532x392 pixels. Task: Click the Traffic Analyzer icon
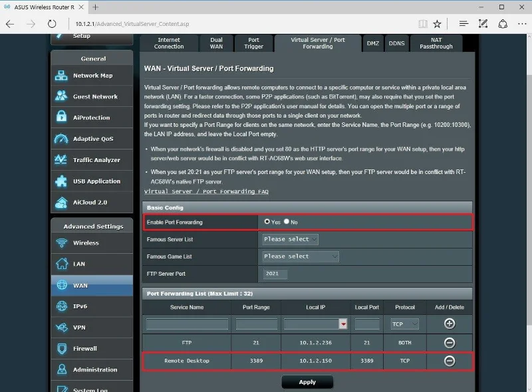pyautogui.click(x=61, y=159)
